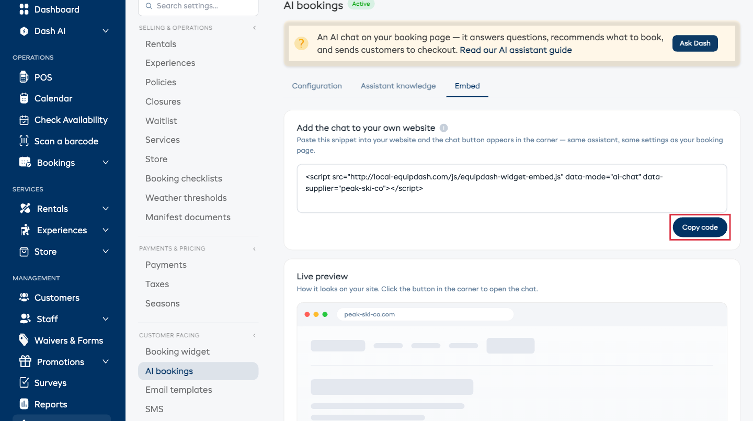
Task: Click the Dashboard grid icon
Action: (24, 9)
